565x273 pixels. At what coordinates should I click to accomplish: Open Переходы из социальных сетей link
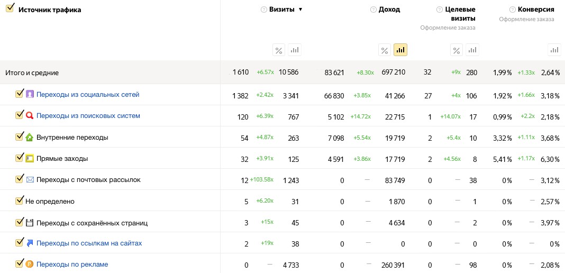click(88, 95)
